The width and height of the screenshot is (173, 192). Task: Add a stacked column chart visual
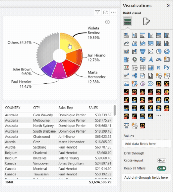(x=135, y=36)
